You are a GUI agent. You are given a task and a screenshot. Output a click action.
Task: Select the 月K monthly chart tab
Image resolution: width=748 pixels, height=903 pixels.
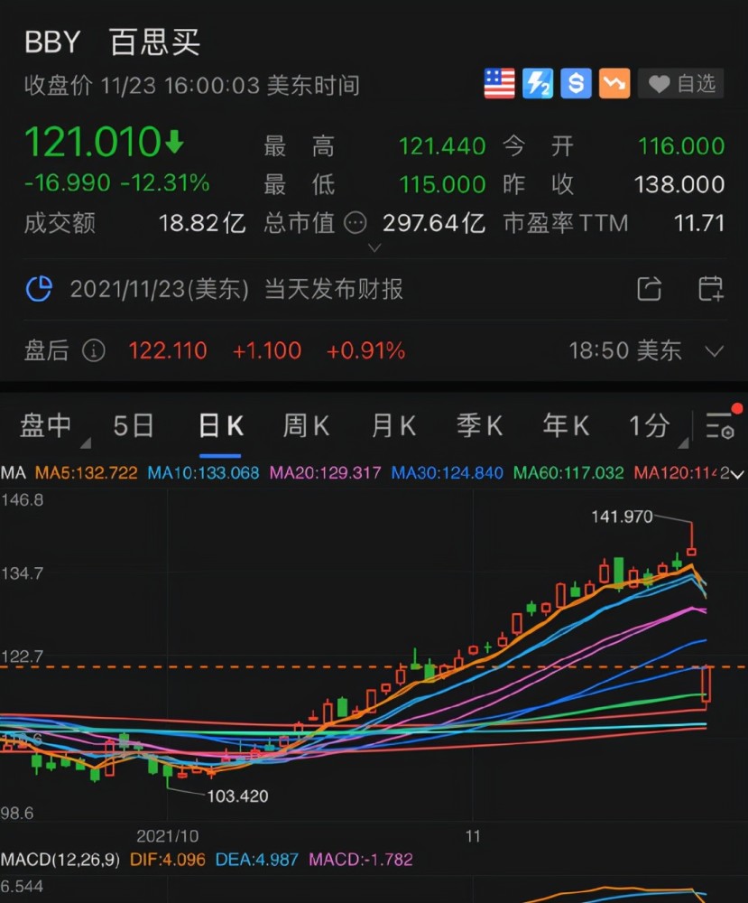point(394,426)
